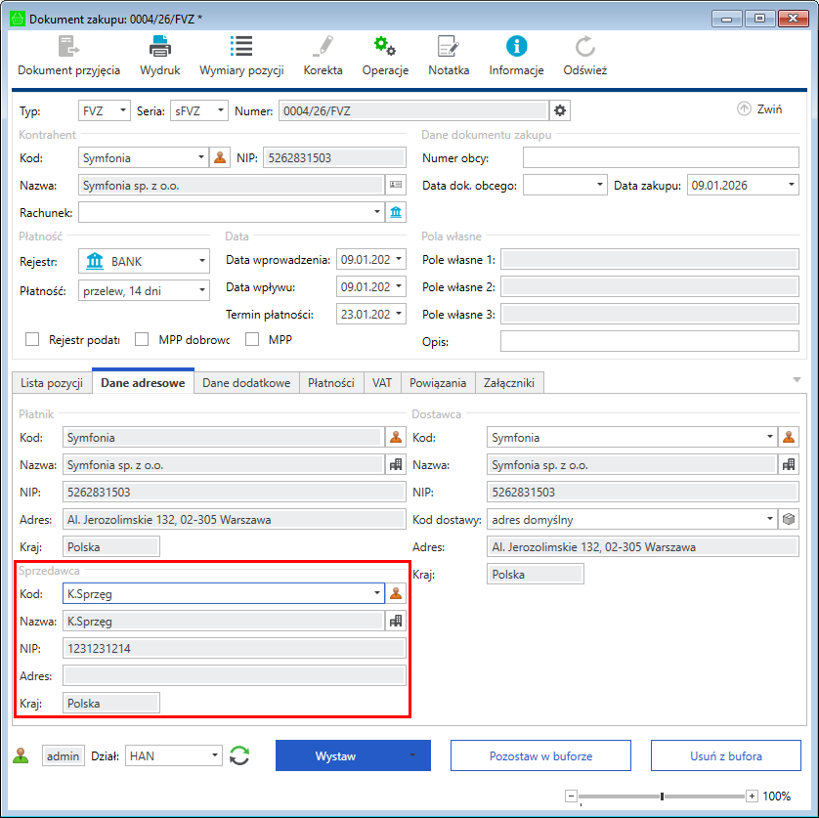This screenshot has width=819, height=818.
Task: Open the Kod dostawy dropdown
Action: [770, 518]
